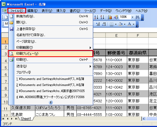The width and height of the screenshot is (157, 127).
Task: Open the zoom percentage dropdown arrow
Action: (133, 17)
